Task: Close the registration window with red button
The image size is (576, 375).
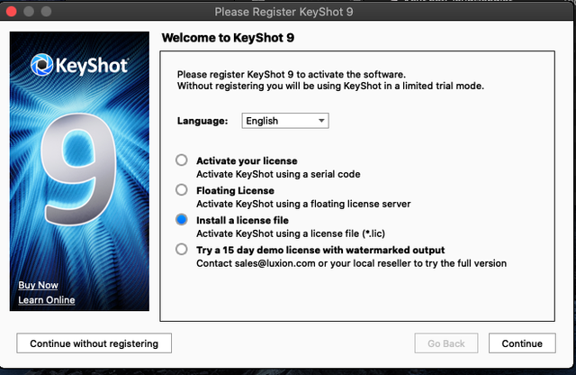Action: 11,12
